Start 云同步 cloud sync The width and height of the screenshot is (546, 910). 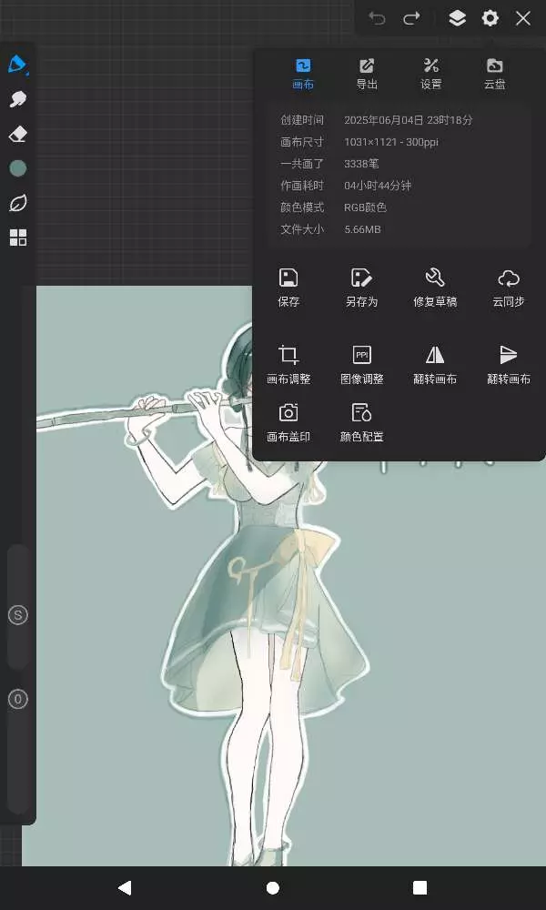pyautogui.click(x=508, y=287)
